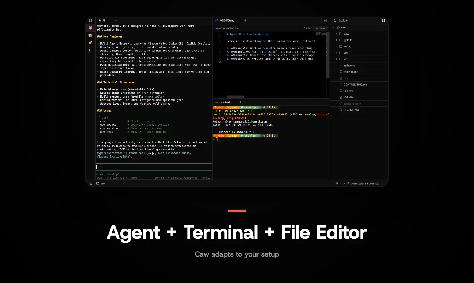
Task: Select the cow emoji workspace in sidebar
Action: pos(90,28)
